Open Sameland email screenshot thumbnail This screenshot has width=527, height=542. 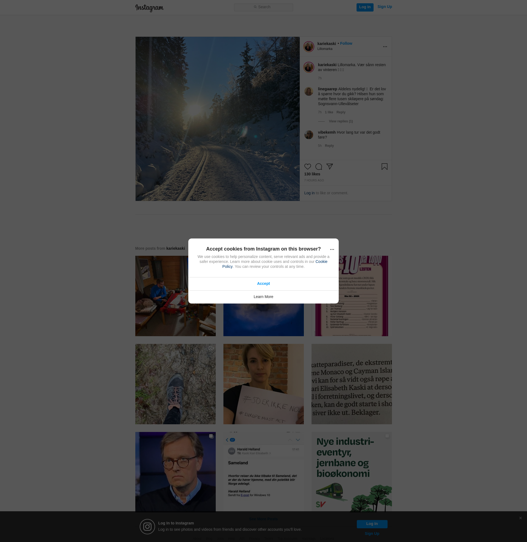click(263, 472)
